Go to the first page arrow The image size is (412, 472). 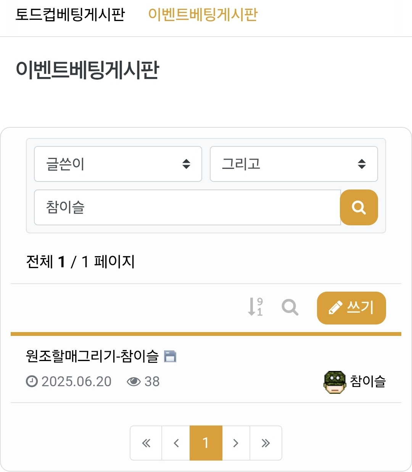tap(146, 443)
